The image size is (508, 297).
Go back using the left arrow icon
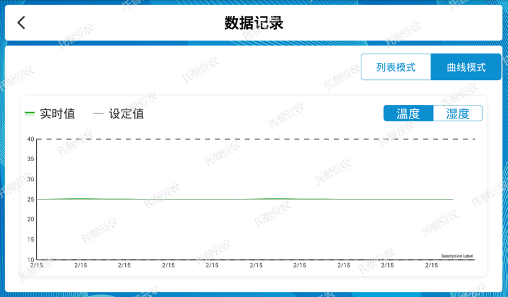21,23
